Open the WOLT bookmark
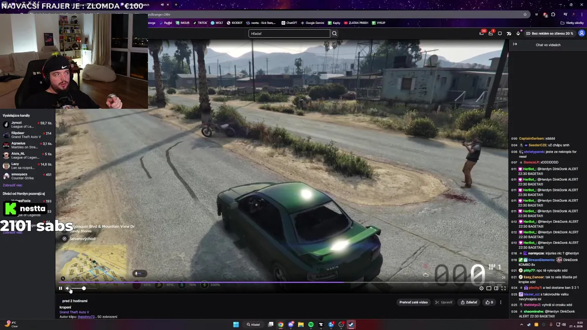 click(217, 22)
